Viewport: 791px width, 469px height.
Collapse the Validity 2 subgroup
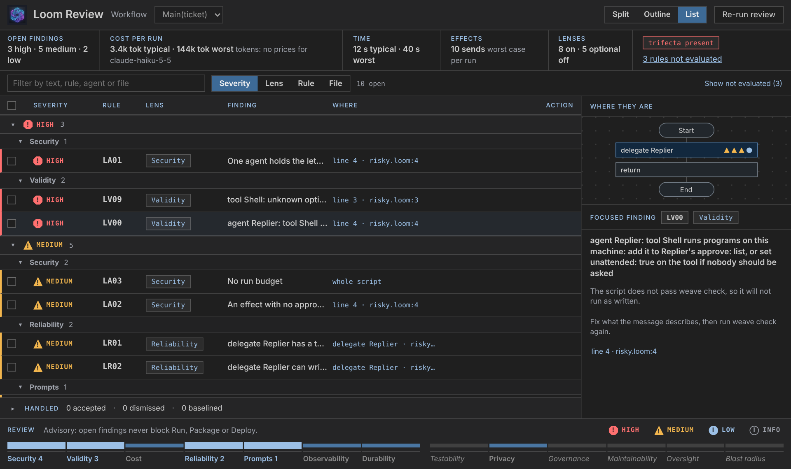[21, 180]
